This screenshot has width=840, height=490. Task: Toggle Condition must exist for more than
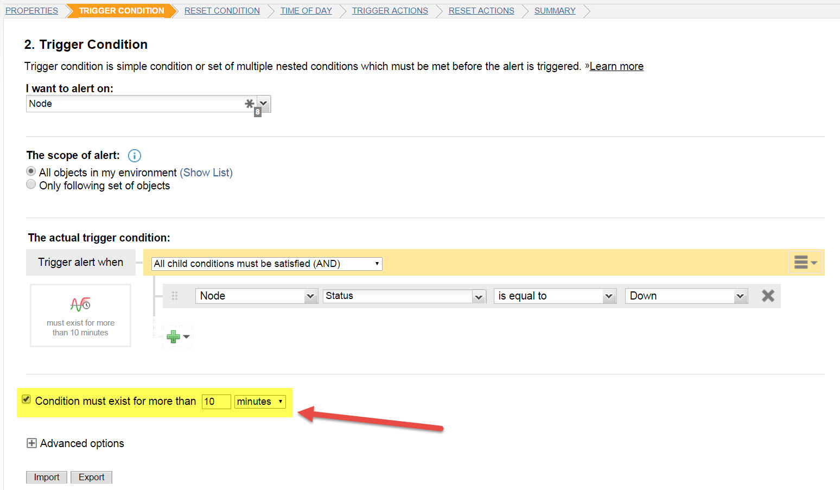coord(26,399)
